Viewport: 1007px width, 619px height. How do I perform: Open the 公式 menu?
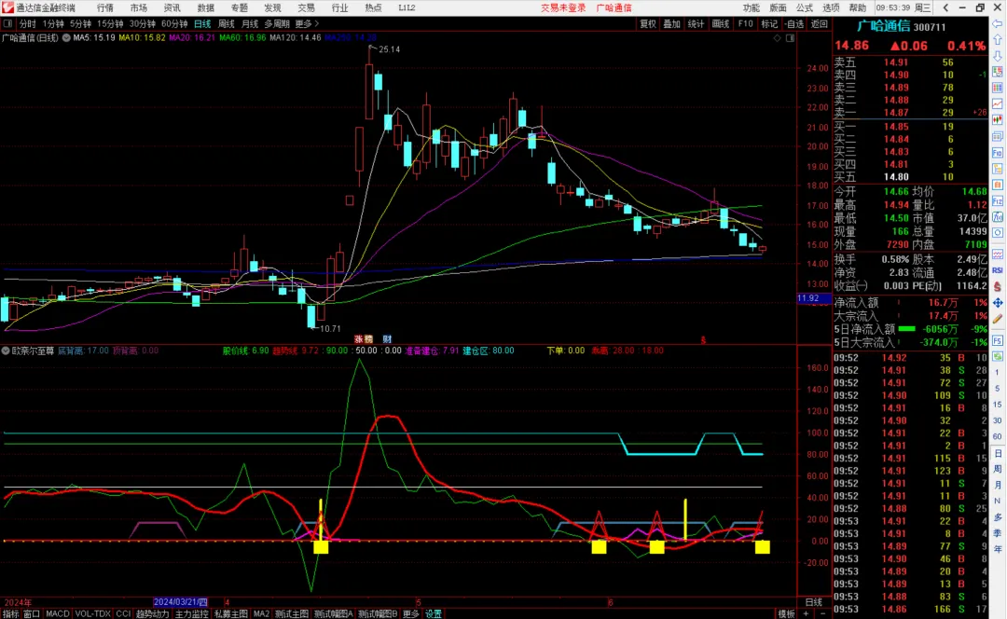(x=805, y=7)
